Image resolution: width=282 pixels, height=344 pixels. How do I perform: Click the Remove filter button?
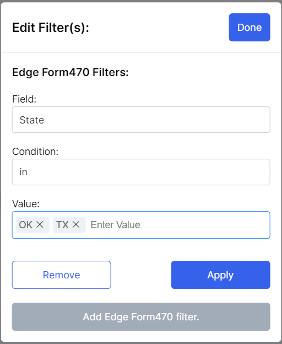(61, 275)
